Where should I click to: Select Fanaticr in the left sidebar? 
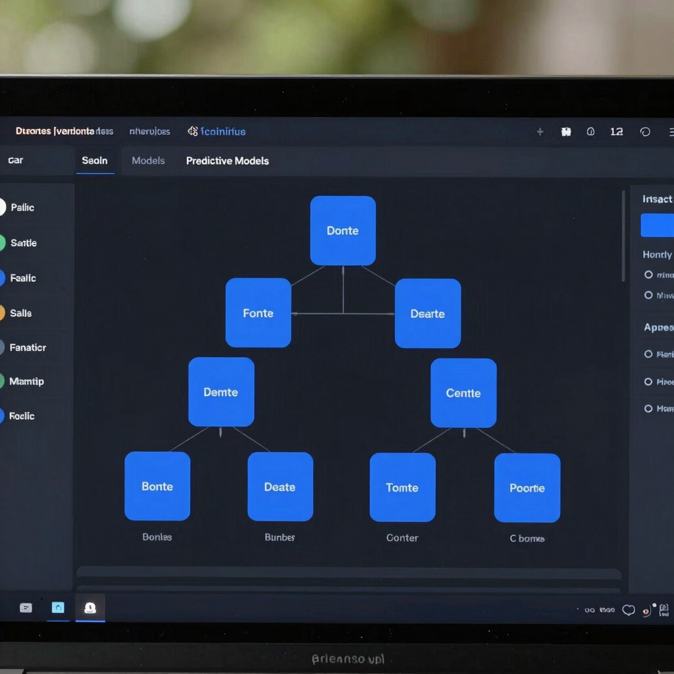point(28,348)
